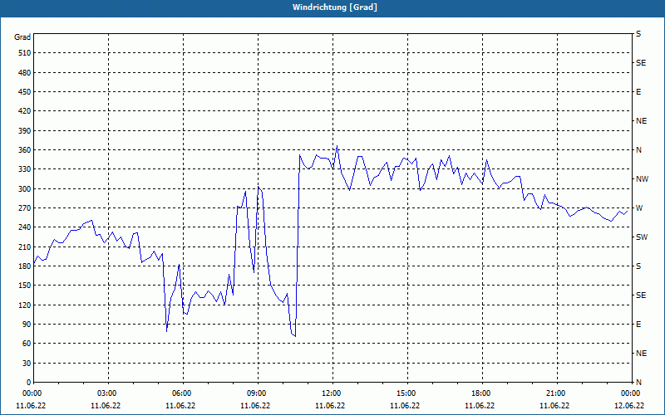Select the 510 y-axis value
Viewport: 665px width, 415px height.
[25, 53]
